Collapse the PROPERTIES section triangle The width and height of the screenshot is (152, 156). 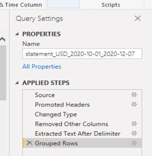click(17, 34)
